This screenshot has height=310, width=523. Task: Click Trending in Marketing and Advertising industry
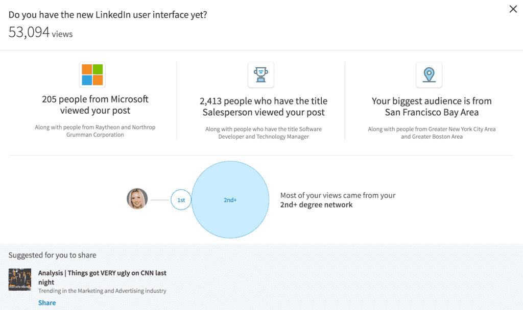102,292
